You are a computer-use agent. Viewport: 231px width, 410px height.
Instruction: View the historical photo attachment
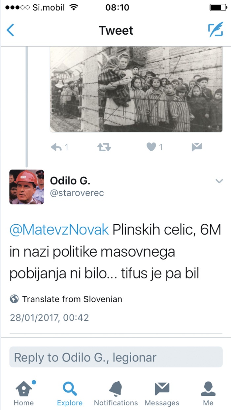pyautogui.click(x=136, y=89)
